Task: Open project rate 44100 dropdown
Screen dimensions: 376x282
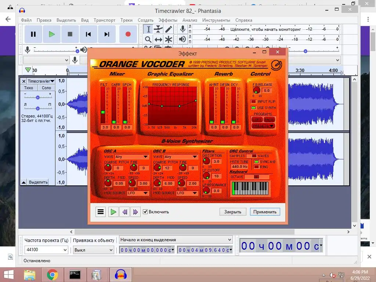Action: 46,250
